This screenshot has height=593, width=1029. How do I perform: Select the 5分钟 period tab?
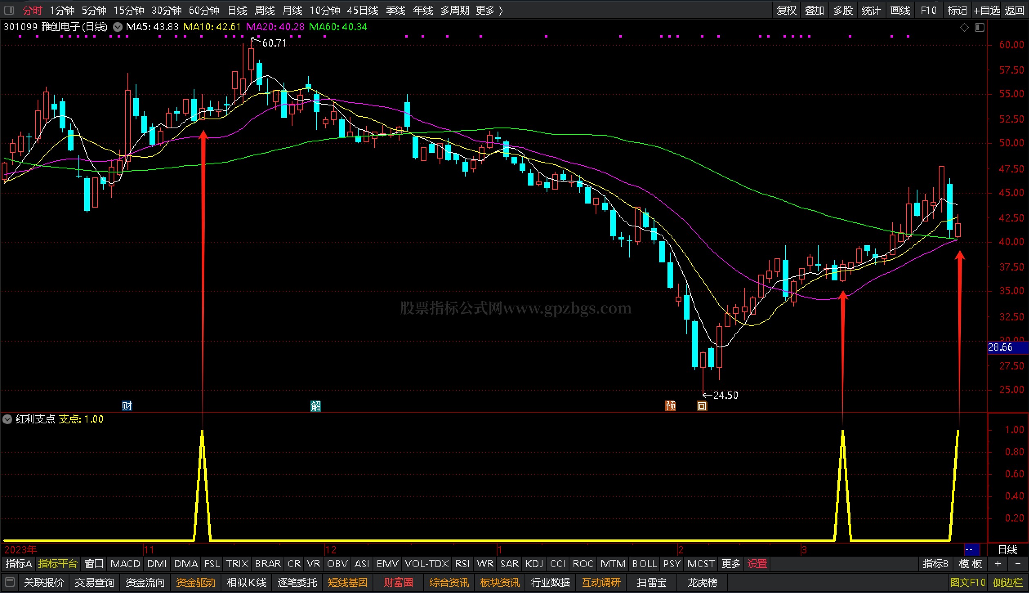click(x=94, y=10)
